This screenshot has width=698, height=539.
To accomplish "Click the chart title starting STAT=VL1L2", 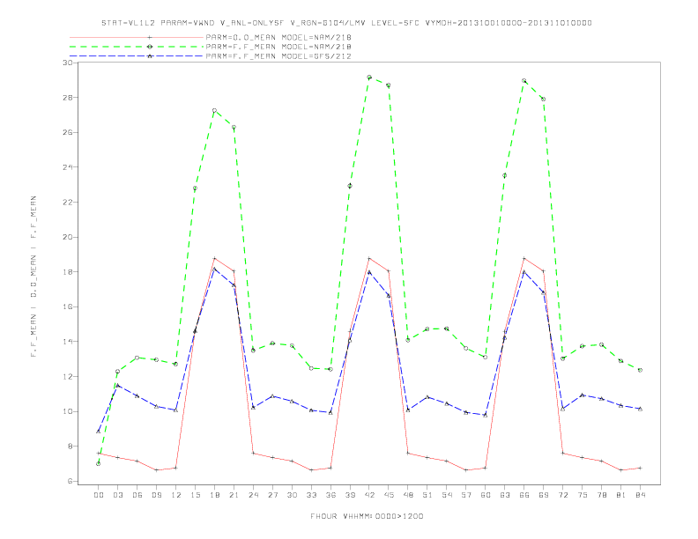I will 346,23.
